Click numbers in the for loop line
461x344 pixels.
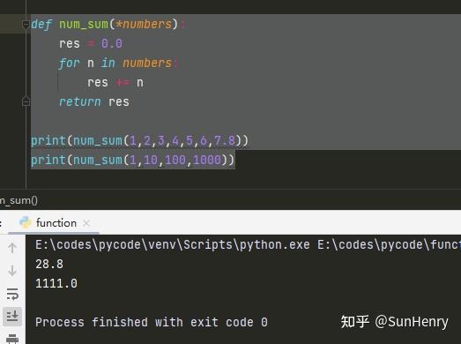[x=147, y=63]
